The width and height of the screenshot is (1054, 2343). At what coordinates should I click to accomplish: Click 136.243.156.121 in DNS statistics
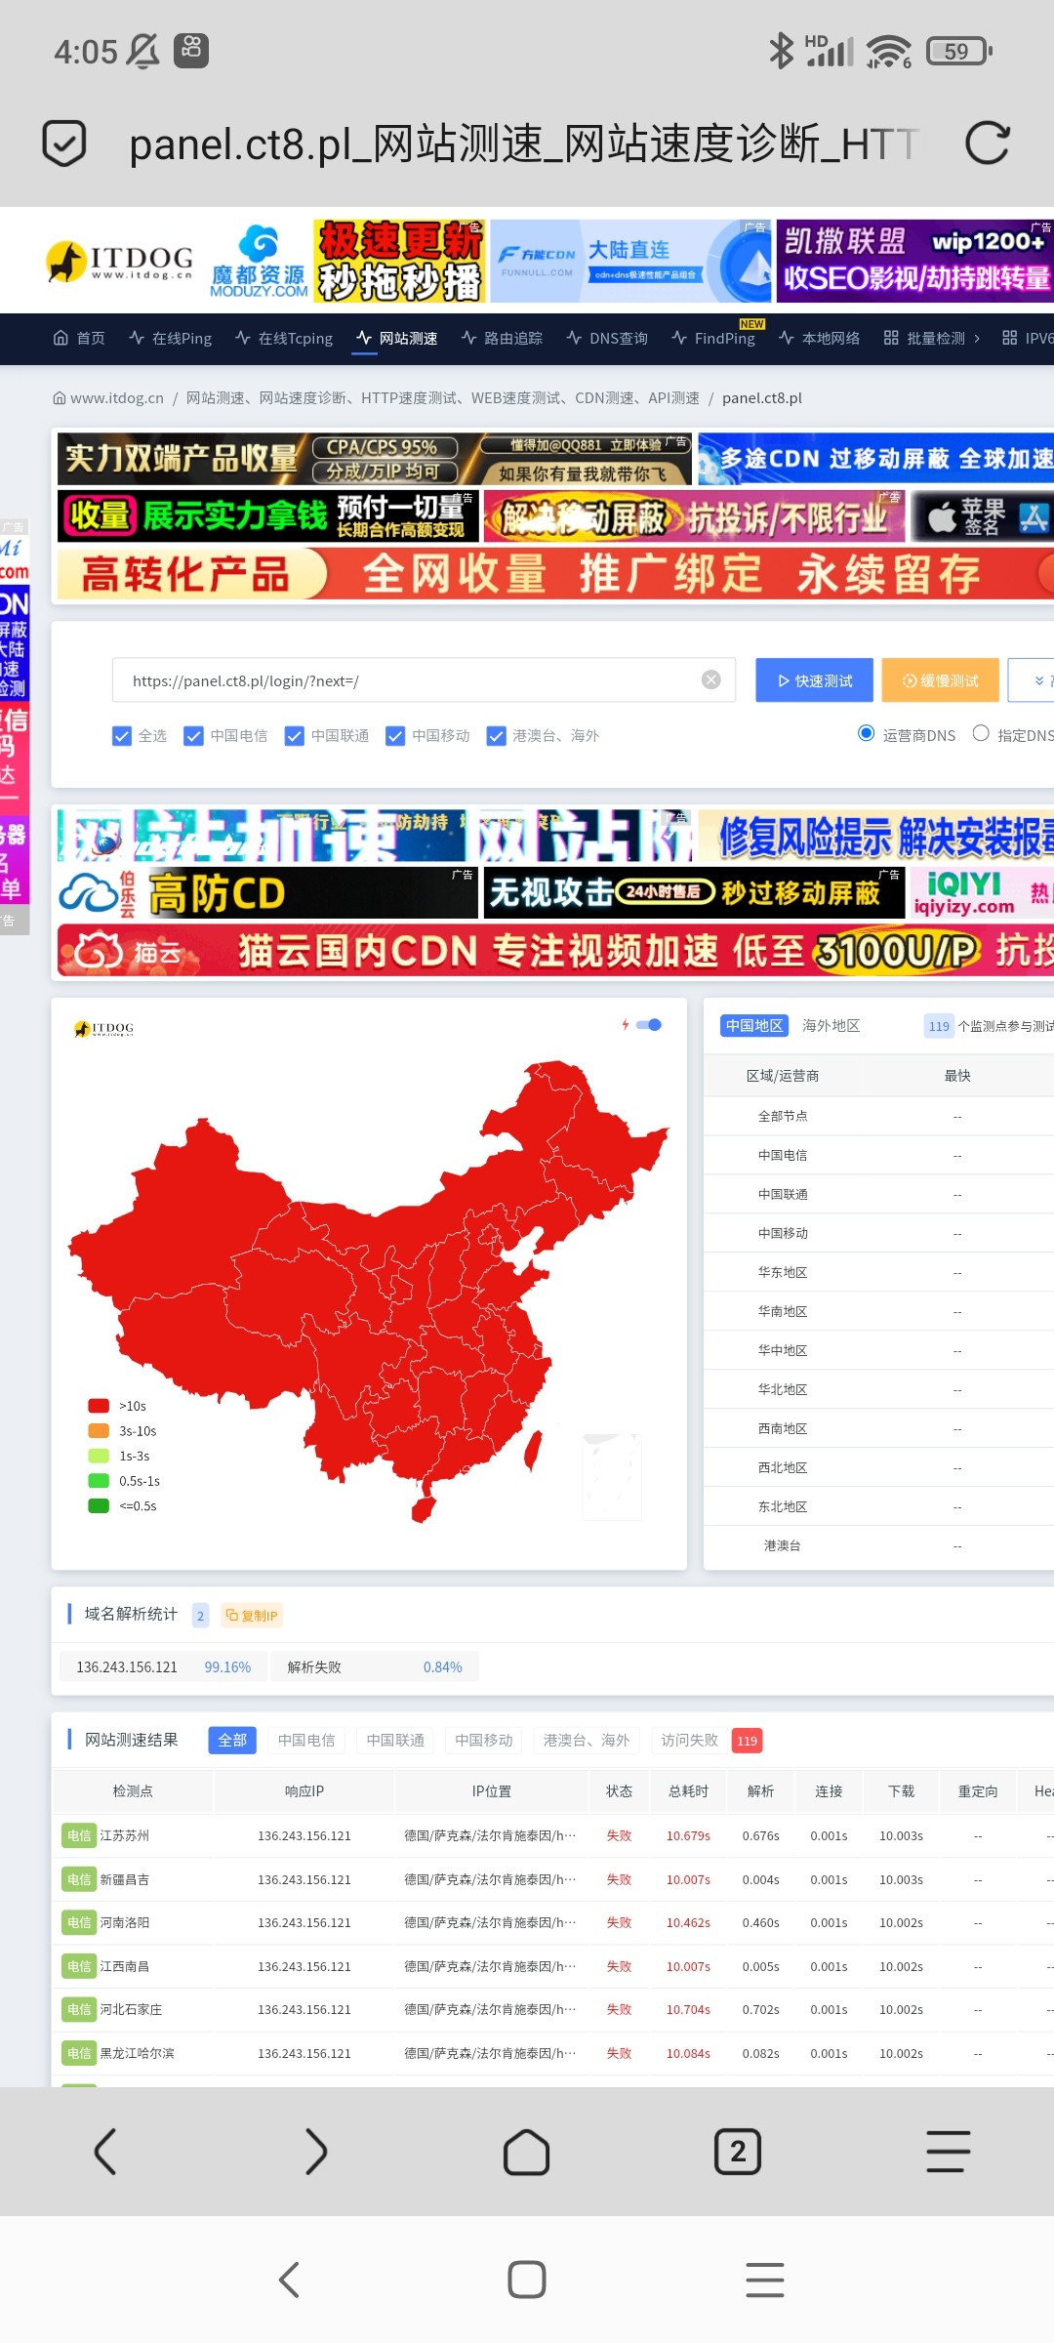tap(127, 1667)
